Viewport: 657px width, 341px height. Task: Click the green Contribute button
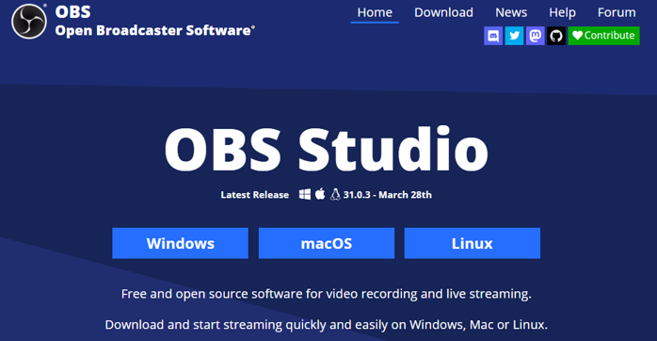603,36
